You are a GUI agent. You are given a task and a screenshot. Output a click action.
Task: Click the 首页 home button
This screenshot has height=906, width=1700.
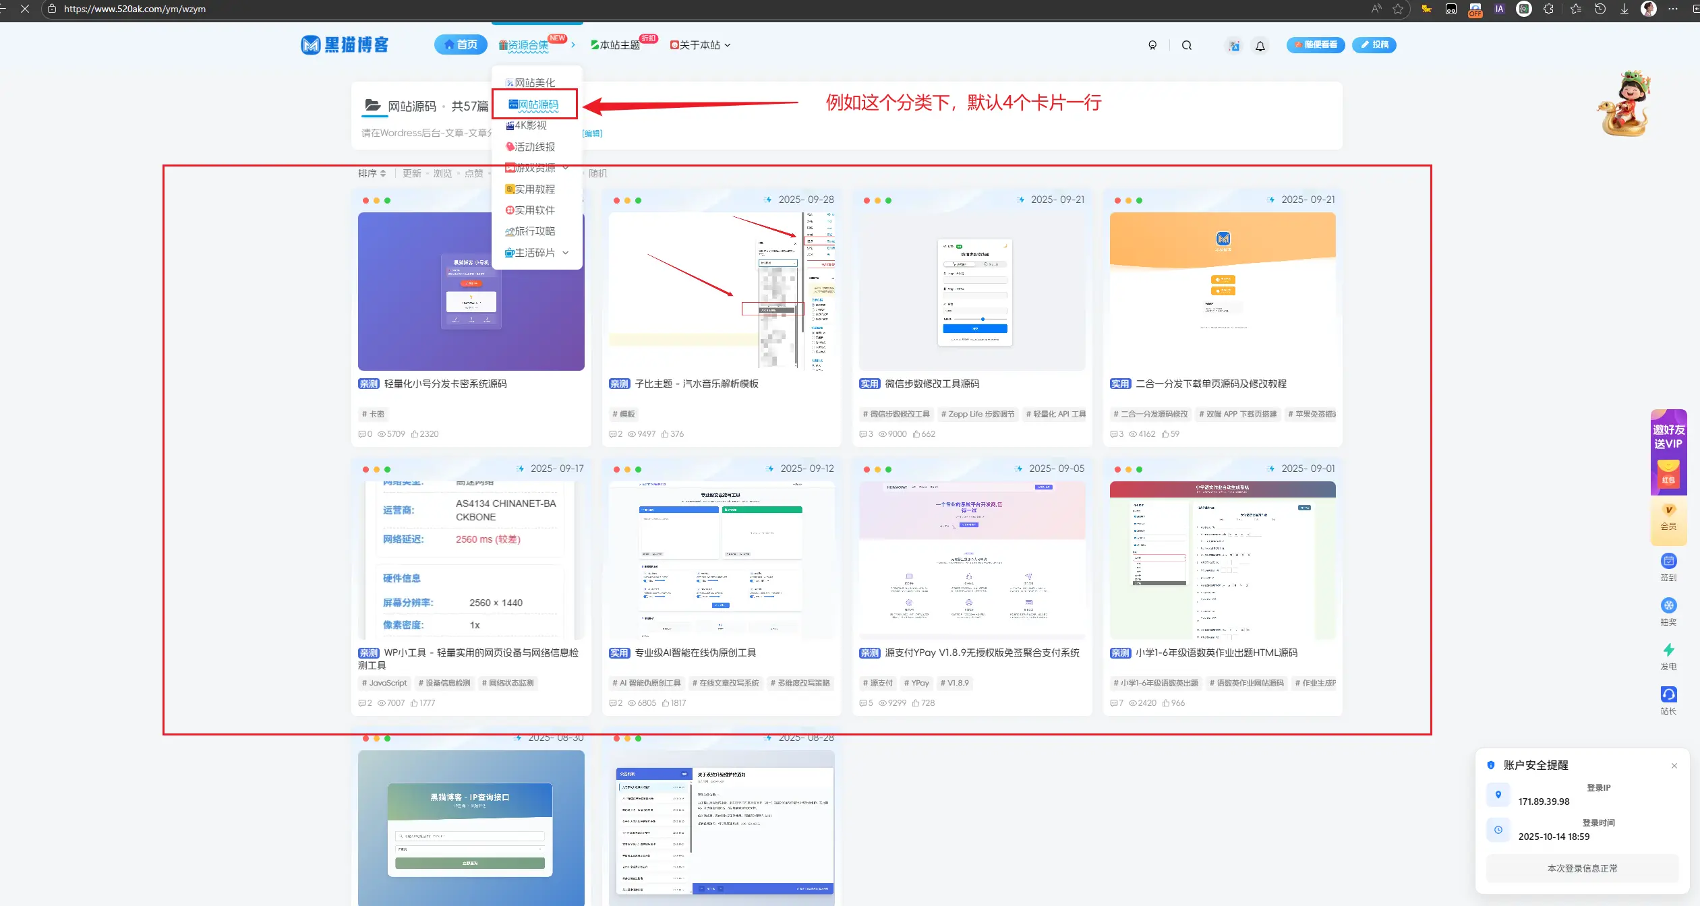(461, 44)
